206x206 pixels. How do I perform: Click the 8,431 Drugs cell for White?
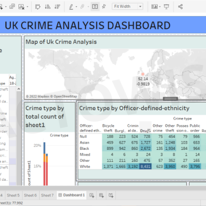coord(145,166)
